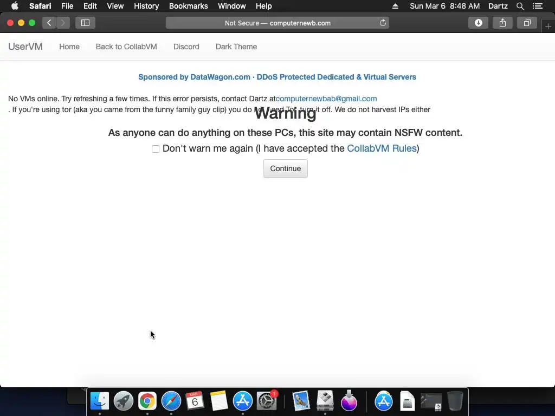Image resolution: width=555 pixels, height=416 pixels.
Task: Open the Discord navbar link
Action: point(186,47)
